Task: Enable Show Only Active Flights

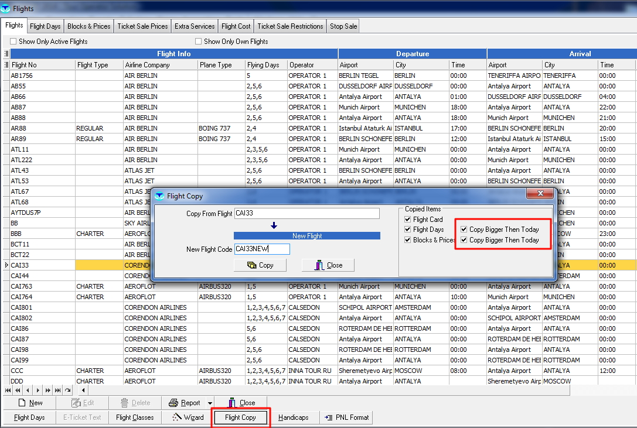Action: click(x=13, y=42)
